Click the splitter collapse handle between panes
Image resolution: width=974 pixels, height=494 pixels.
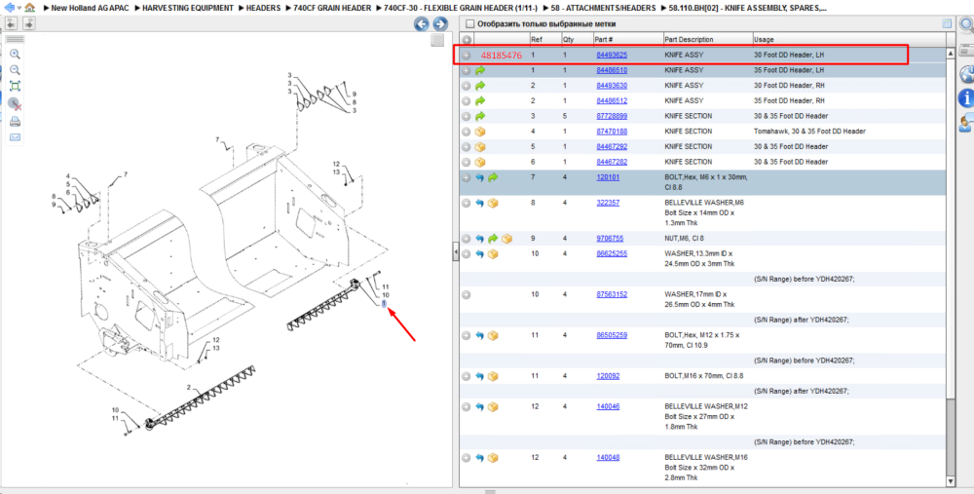click(x=455, y=252)
